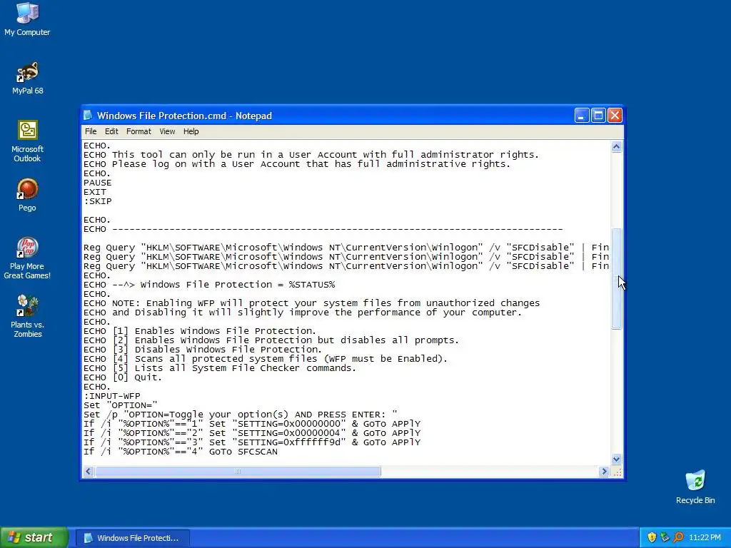Click the line 'Set "OPTION="'
The height and width of the screenshot is (548, 731).
(x=120, y=405)
